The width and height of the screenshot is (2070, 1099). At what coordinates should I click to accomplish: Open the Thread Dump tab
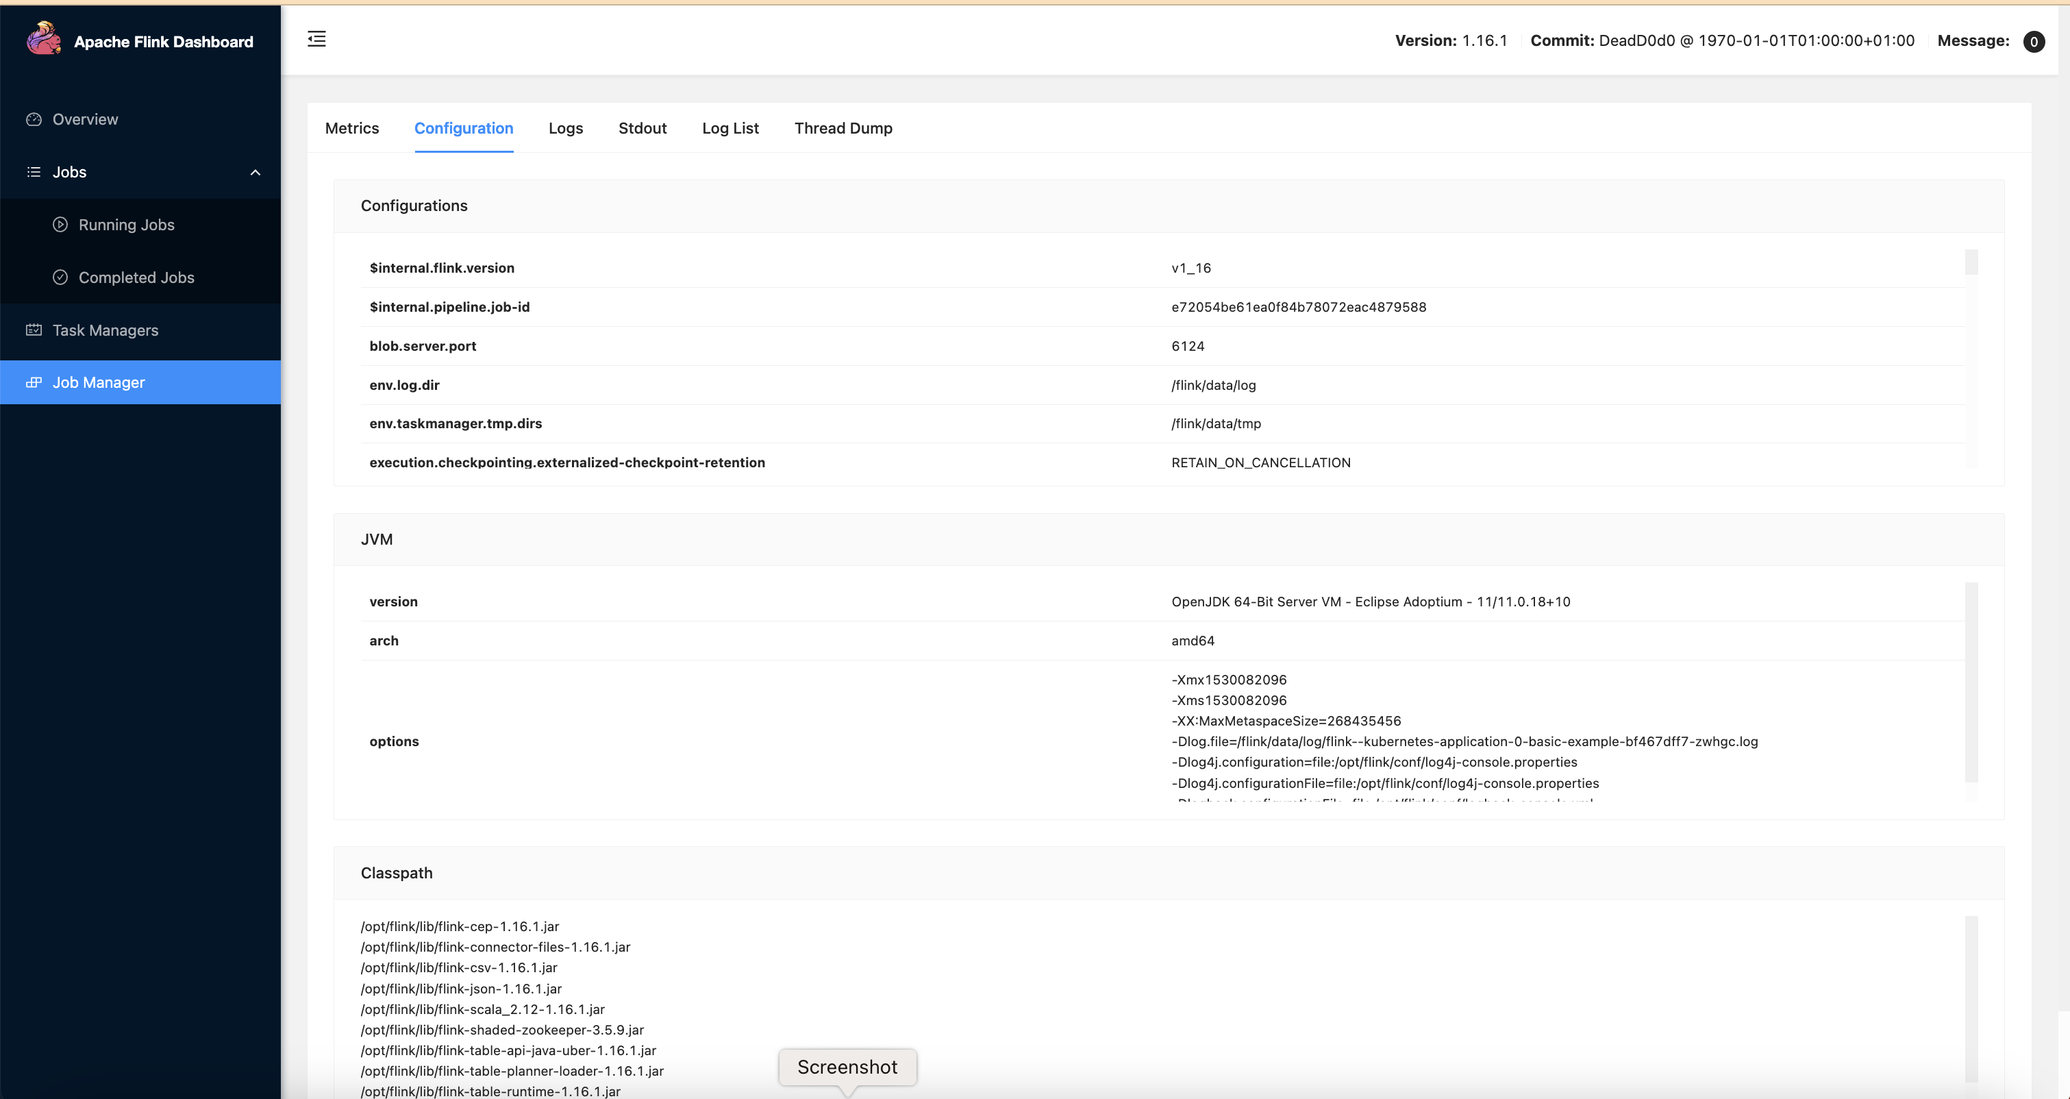(843, 128)
